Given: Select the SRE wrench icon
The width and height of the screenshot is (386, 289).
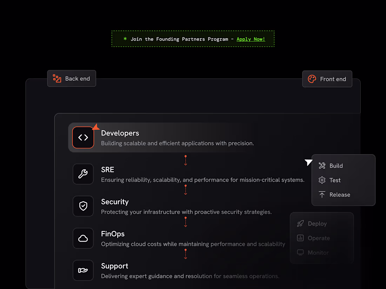Looking at the screenshot, I should [83, 174].
